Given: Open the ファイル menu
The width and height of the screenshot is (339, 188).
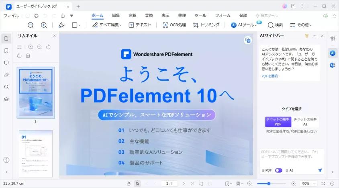Looking at the screenshot, I should coord(11,16).
